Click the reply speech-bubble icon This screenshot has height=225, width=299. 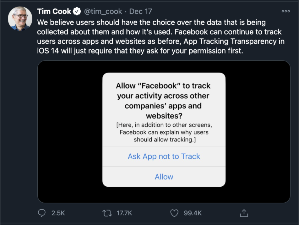42,213
